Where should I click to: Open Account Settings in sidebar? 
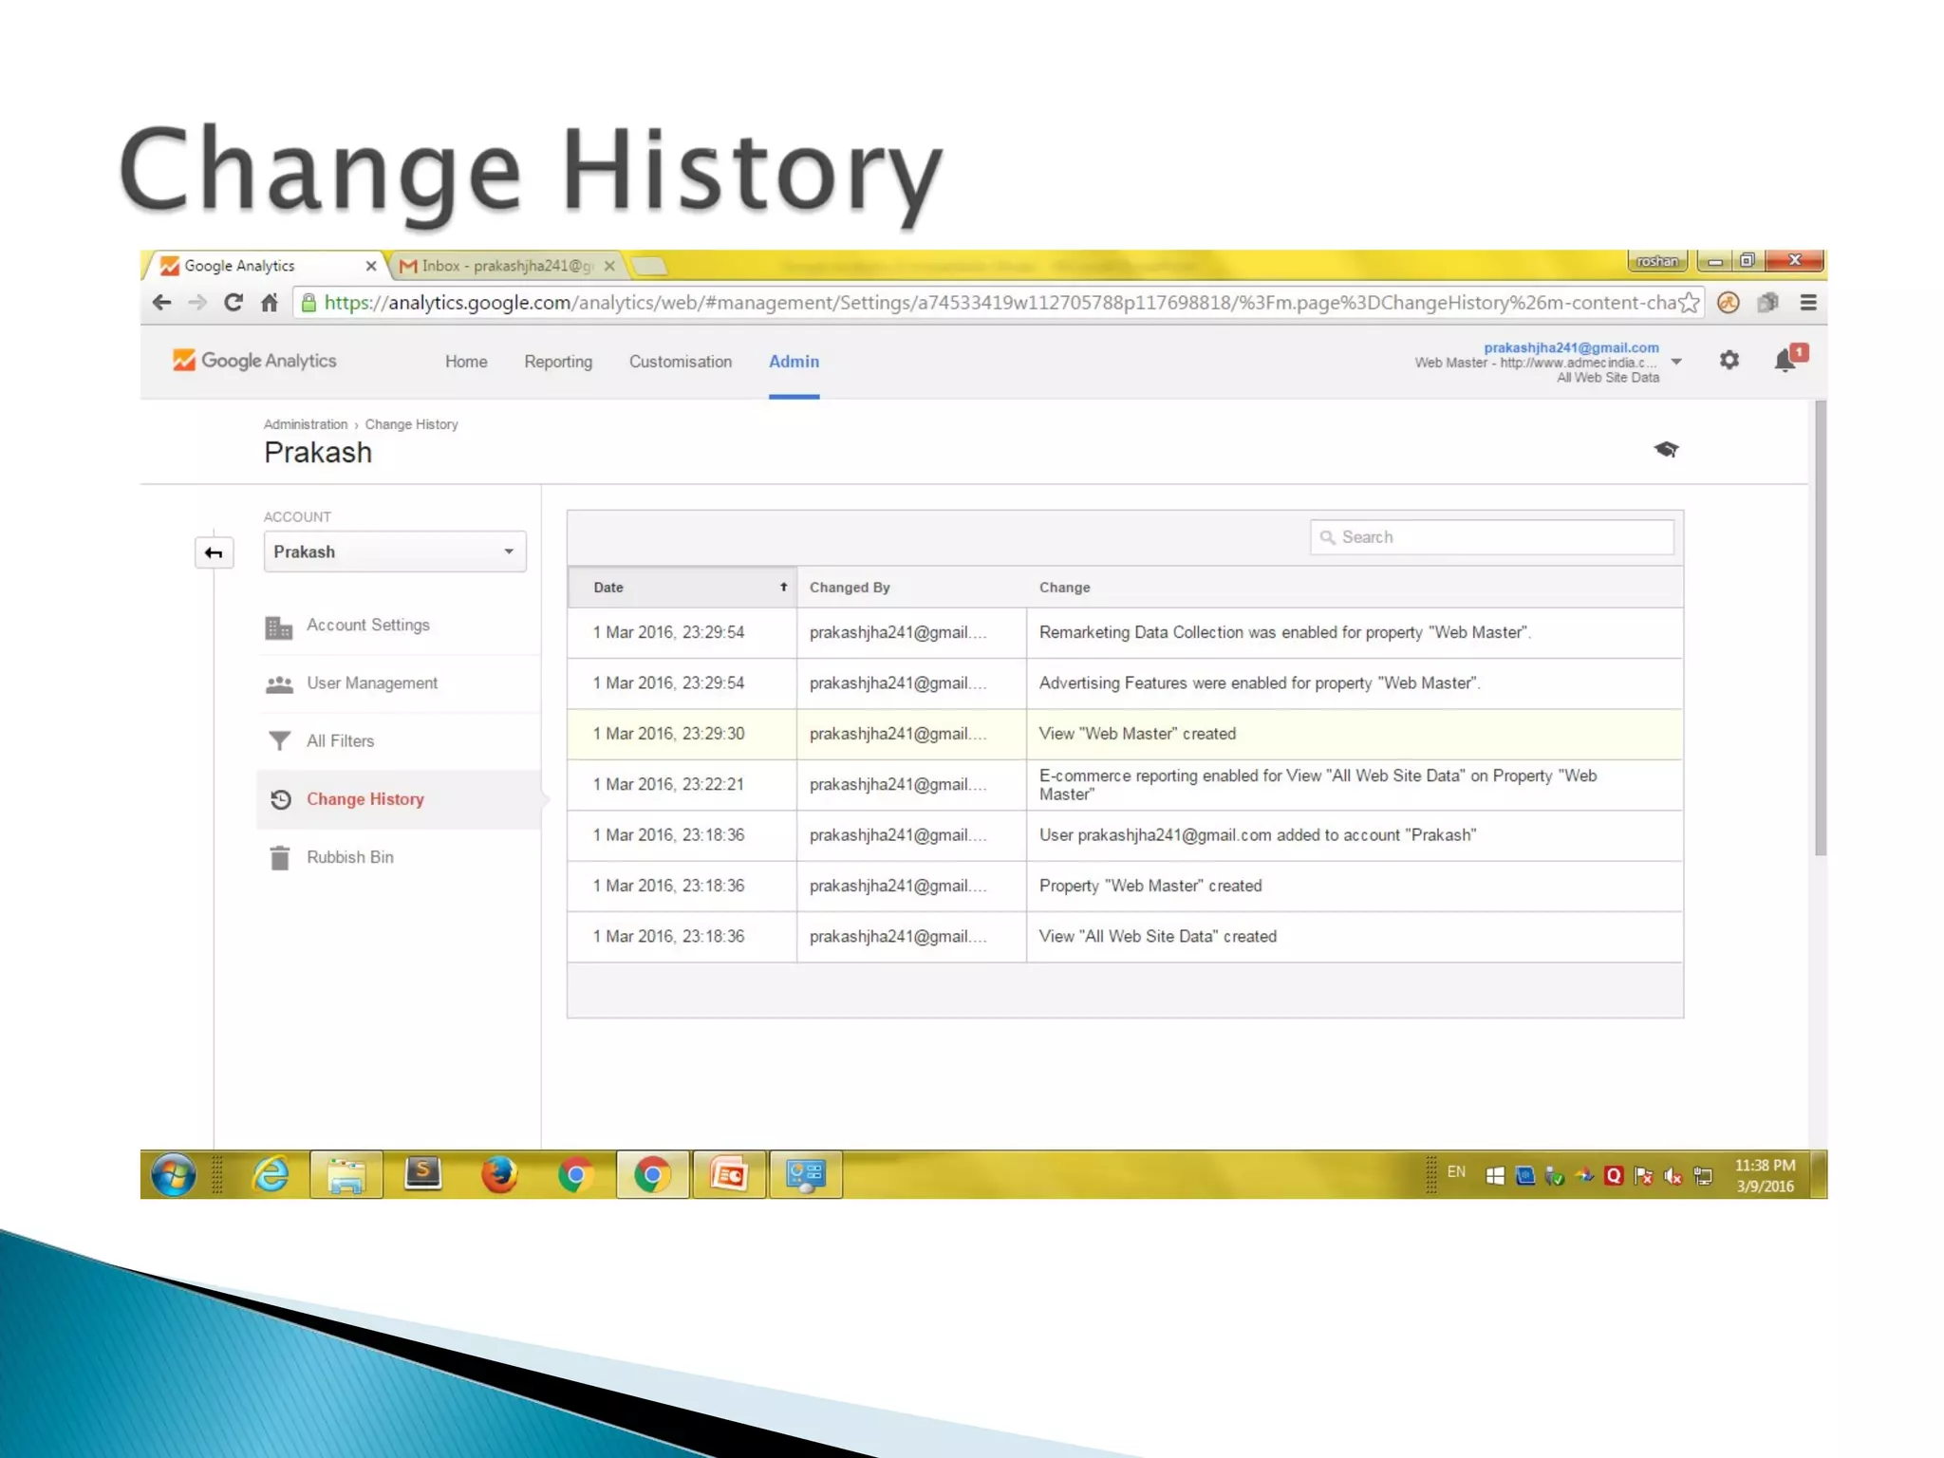(x=367, y=626)
